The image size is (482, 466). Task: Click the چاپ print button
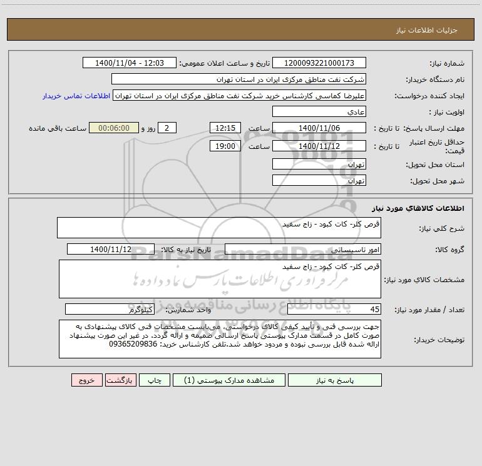(155, 380)
